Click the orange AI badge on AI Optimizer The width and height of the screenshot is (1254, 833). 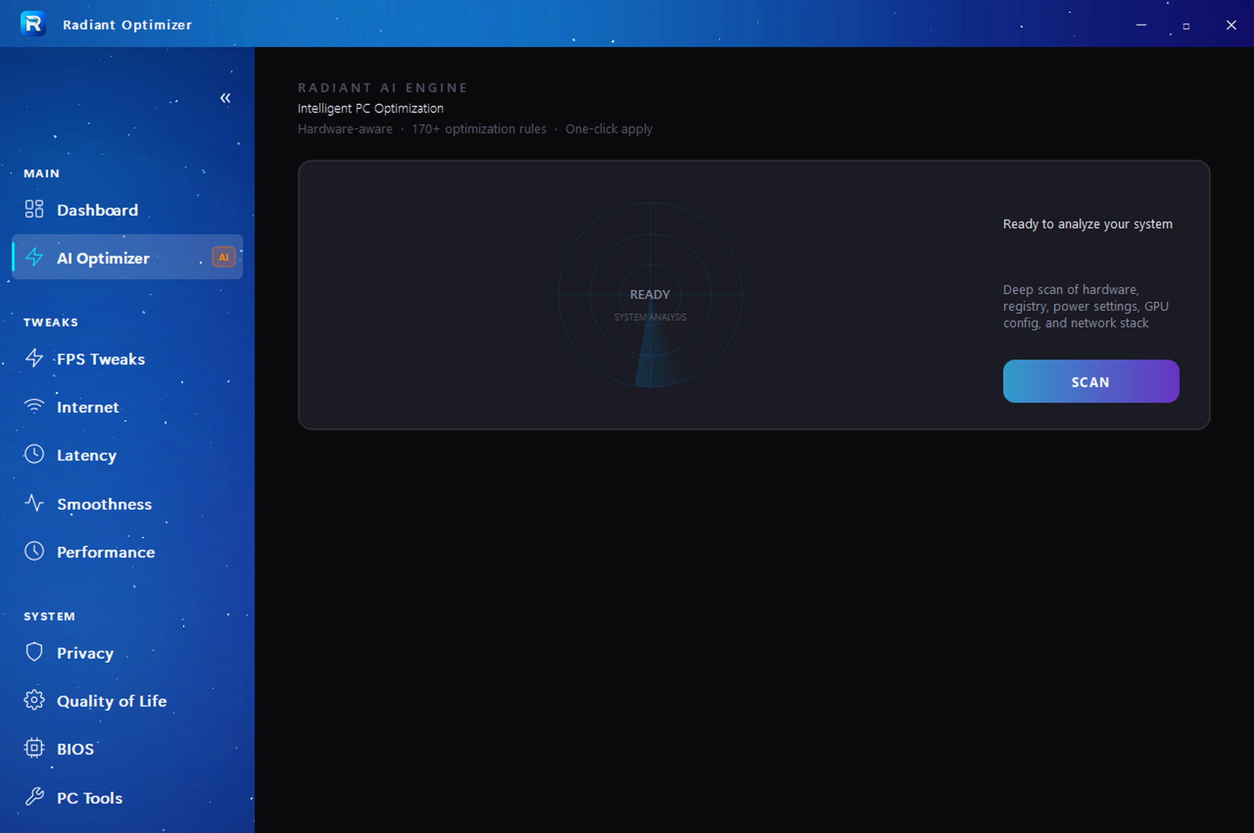[x=223, y=257]
